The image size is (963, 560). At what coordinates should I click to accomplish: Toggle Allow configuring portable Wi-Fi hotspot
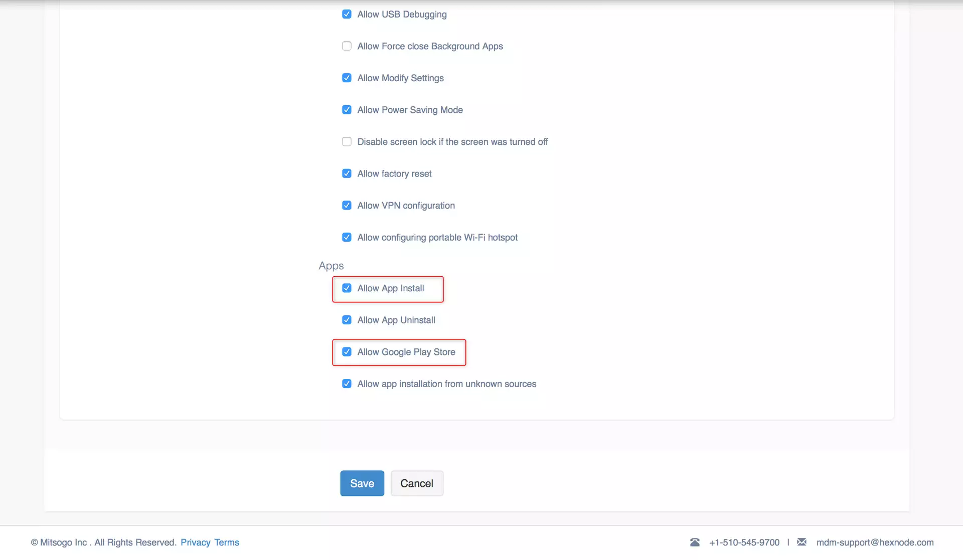click(x=347, y=237)
